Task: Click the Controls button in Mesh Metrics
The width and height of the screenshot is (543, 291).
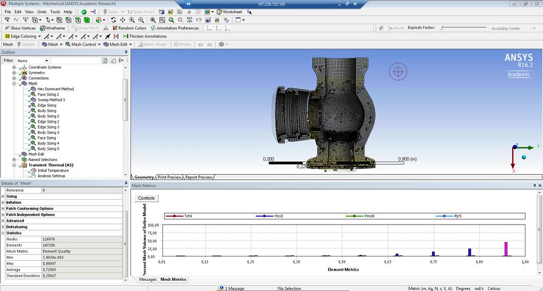Action: pyautogui.click(x=146, y=198)
